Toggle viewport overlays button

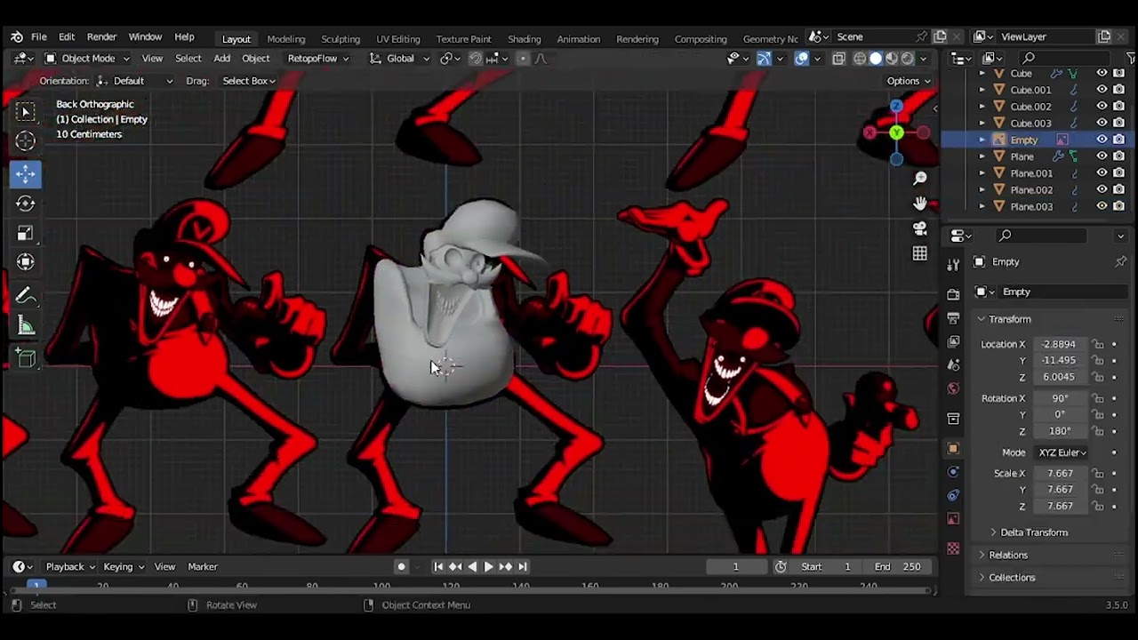tap(802, 59)
